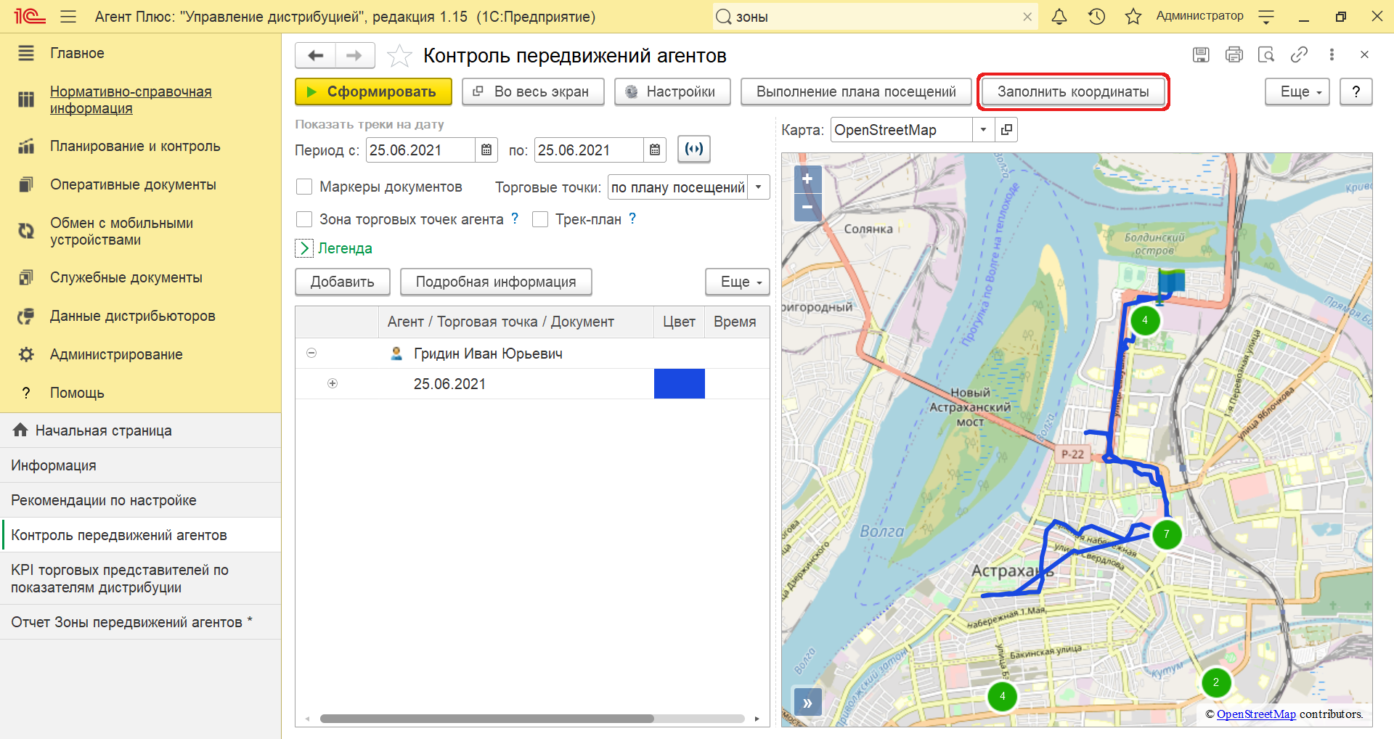Screen dimensions: 1394x739
Task: Switch to Отчет Зоны передвижений агентов tab
Action: coord(140,622)
